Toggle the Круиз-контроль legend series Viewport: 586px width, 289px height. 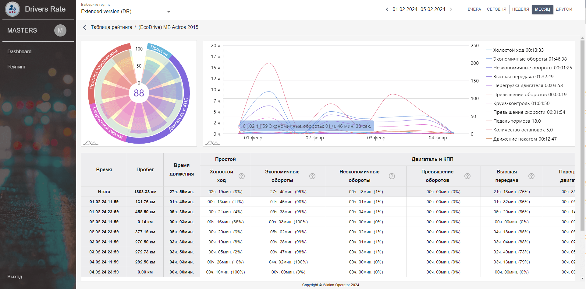point(521,103)
